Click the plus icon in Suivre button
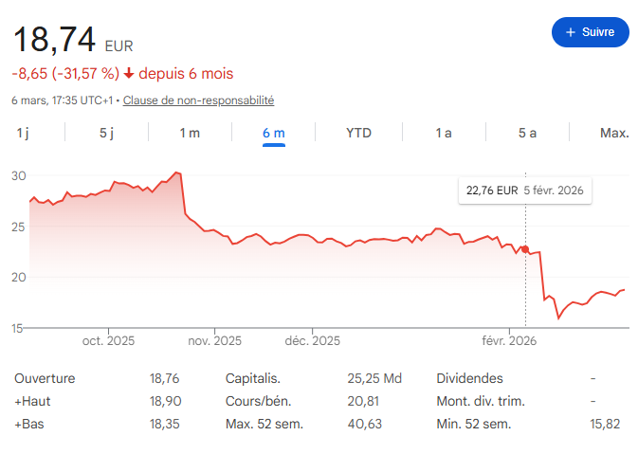Screen dimensions: 638x454 click(x=570, y=32)
